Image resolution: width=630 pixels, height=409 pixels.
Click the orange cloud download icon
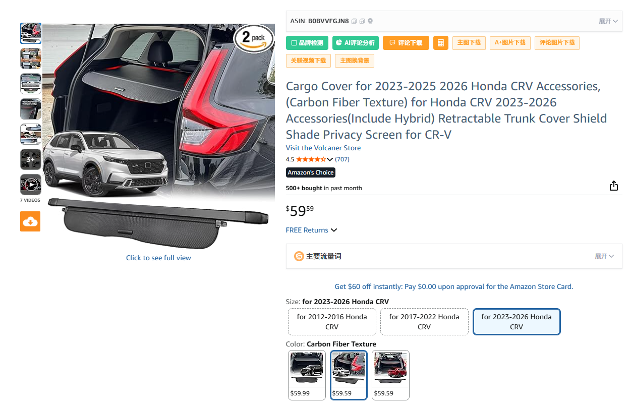(x=30, y=221)
